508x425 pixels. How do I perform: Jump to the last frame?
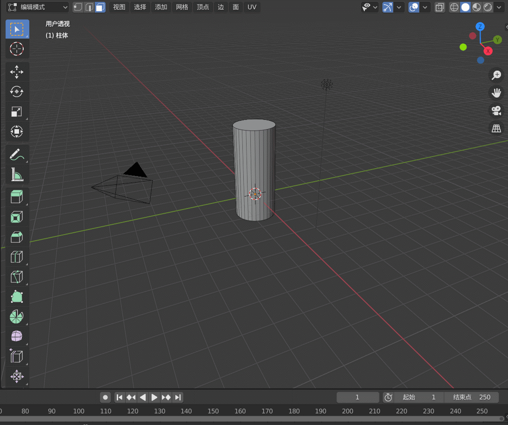point(178,397)
